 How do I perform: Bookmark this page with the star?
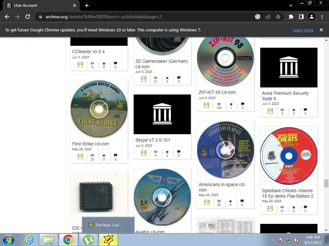coord(278,17)
